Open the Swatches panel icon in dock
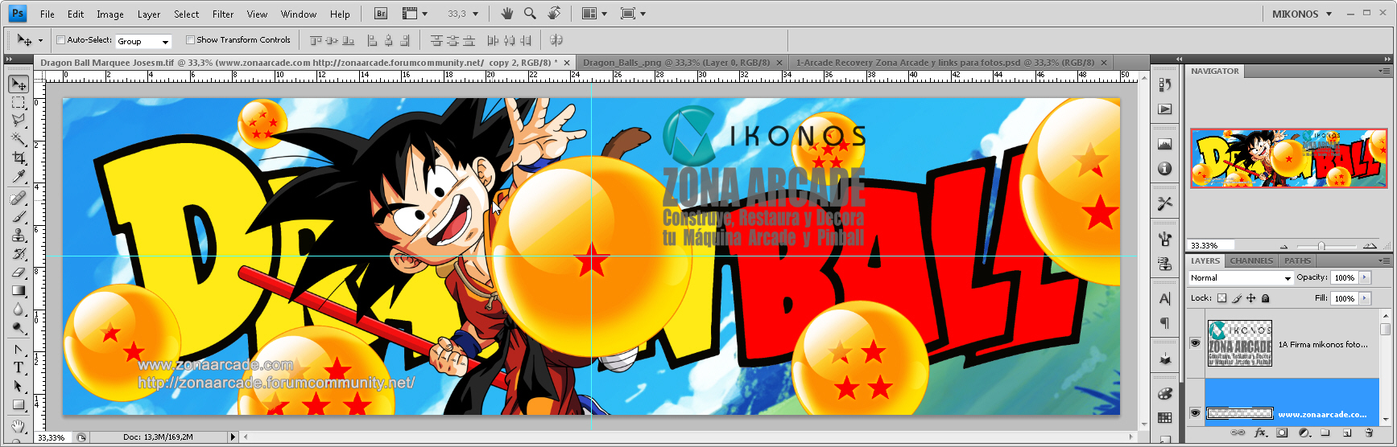1397x447 pixels. click(x=1165, y=417)
